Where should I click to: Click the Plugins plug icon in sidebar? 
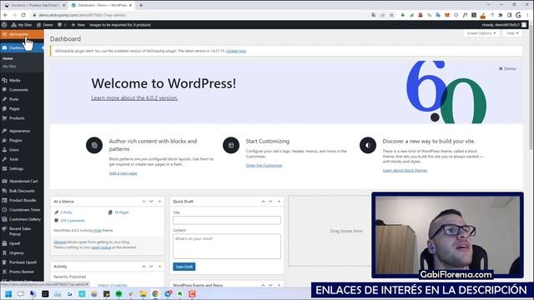[x=4, y=140]
